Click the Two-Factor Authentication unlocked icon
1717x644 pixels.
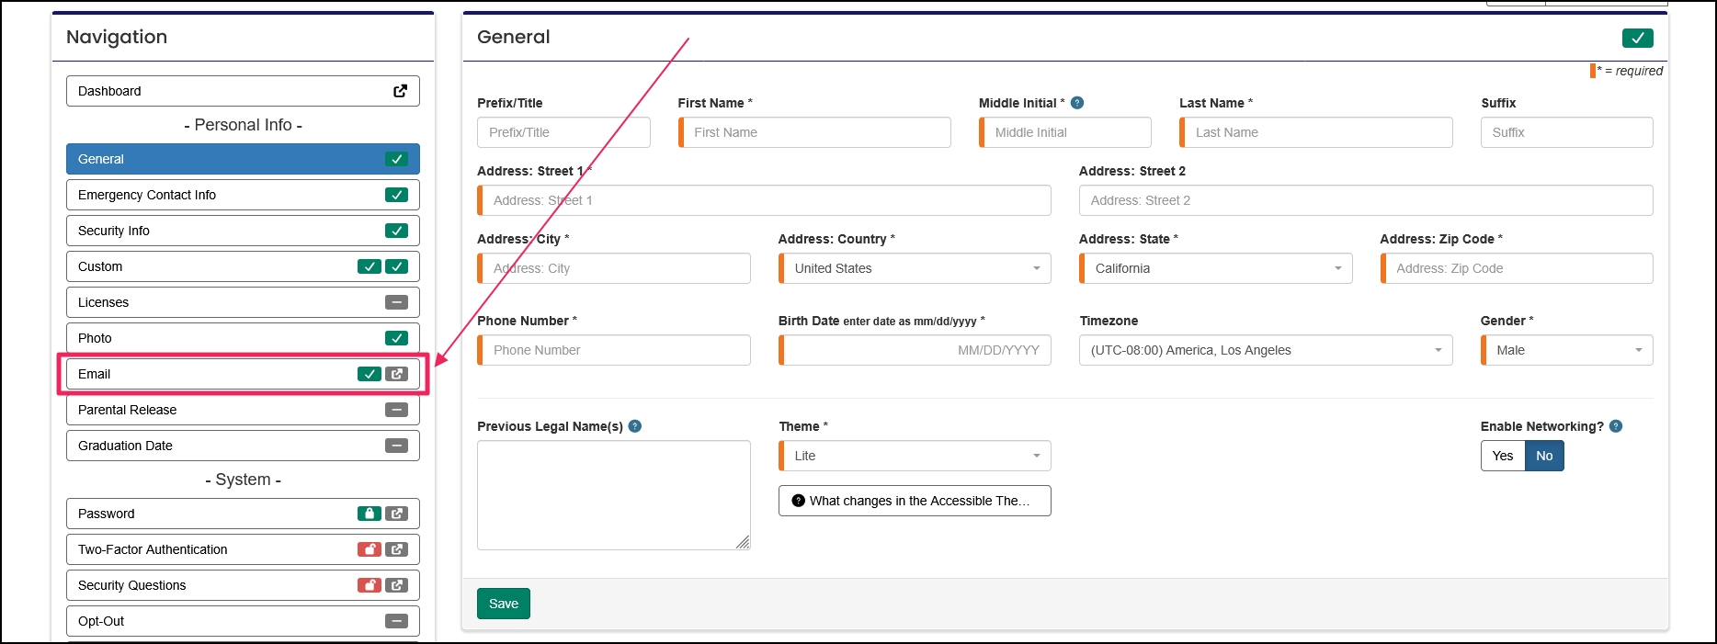pyautogui.click(x=369, y=549)
